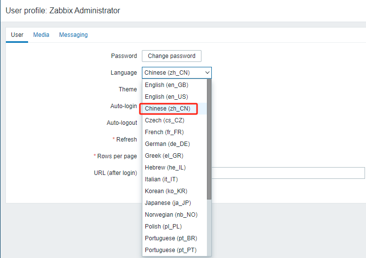The image size is (366, 258).
Task: Select French (fr_FR) language option
Action: pos(166,132)
